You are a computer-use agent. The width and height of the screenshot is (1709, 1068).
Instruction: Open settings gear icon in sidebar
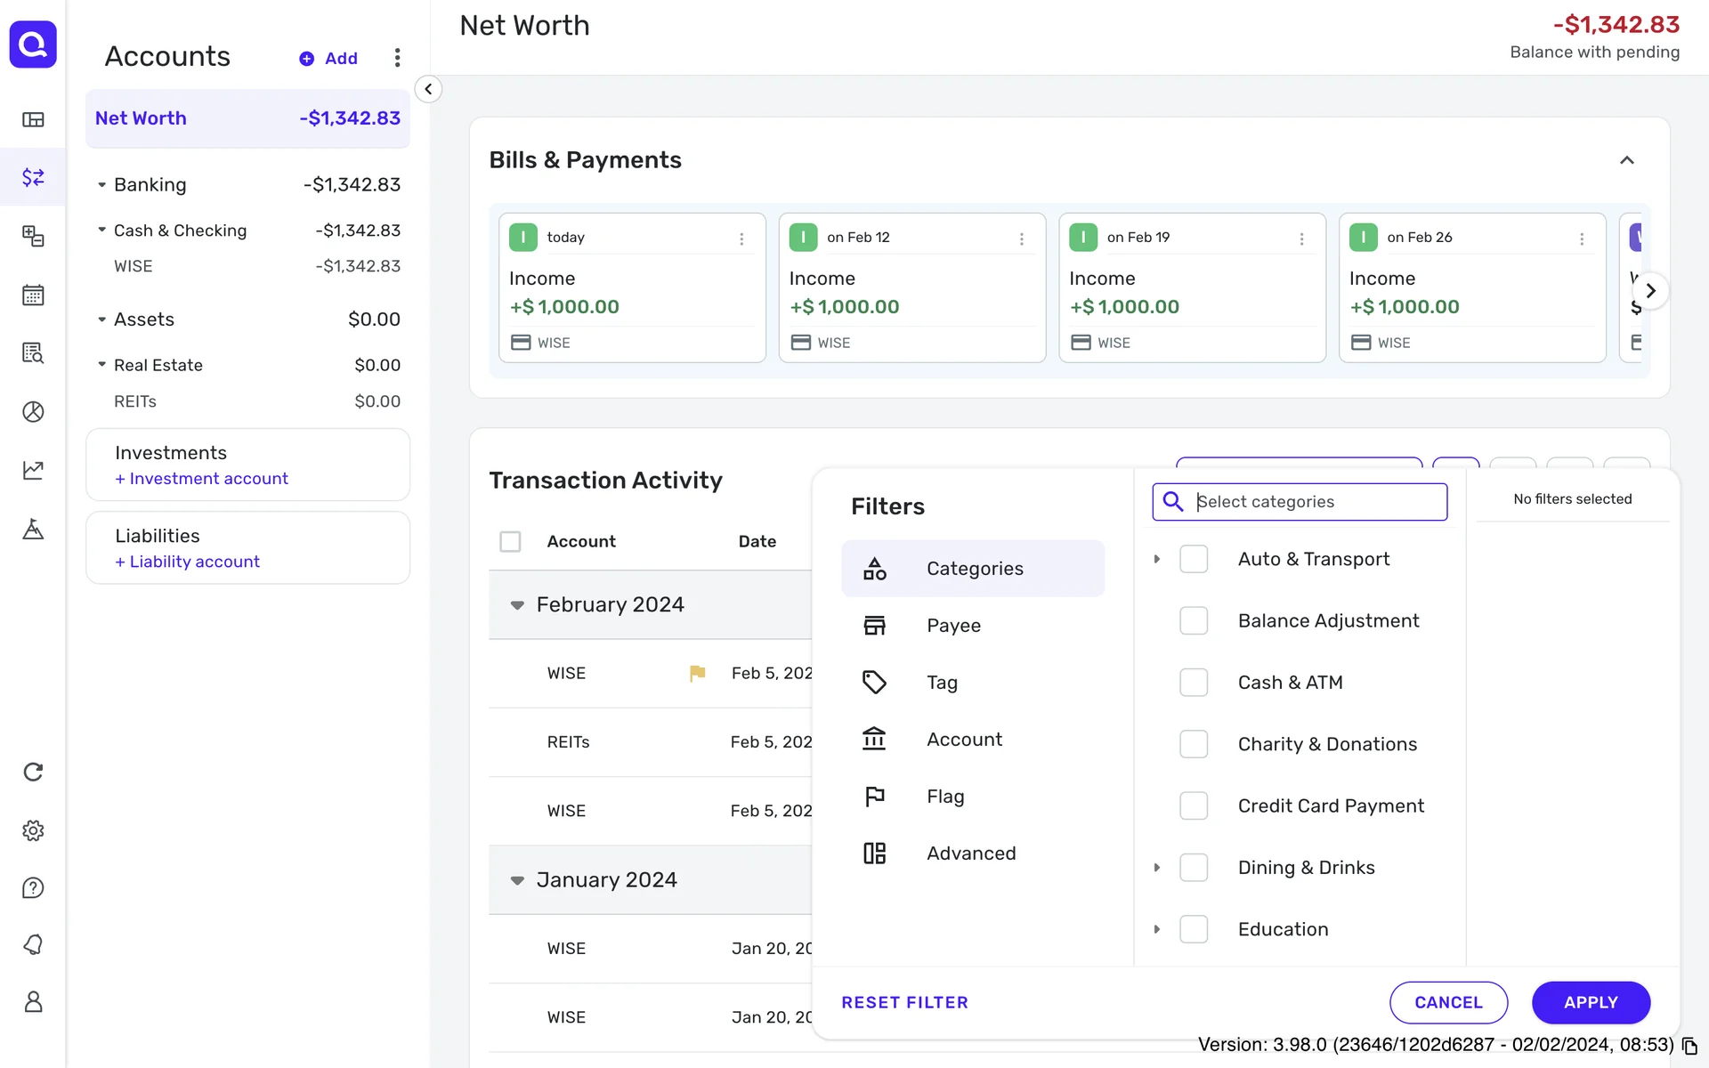click(33, 830)
